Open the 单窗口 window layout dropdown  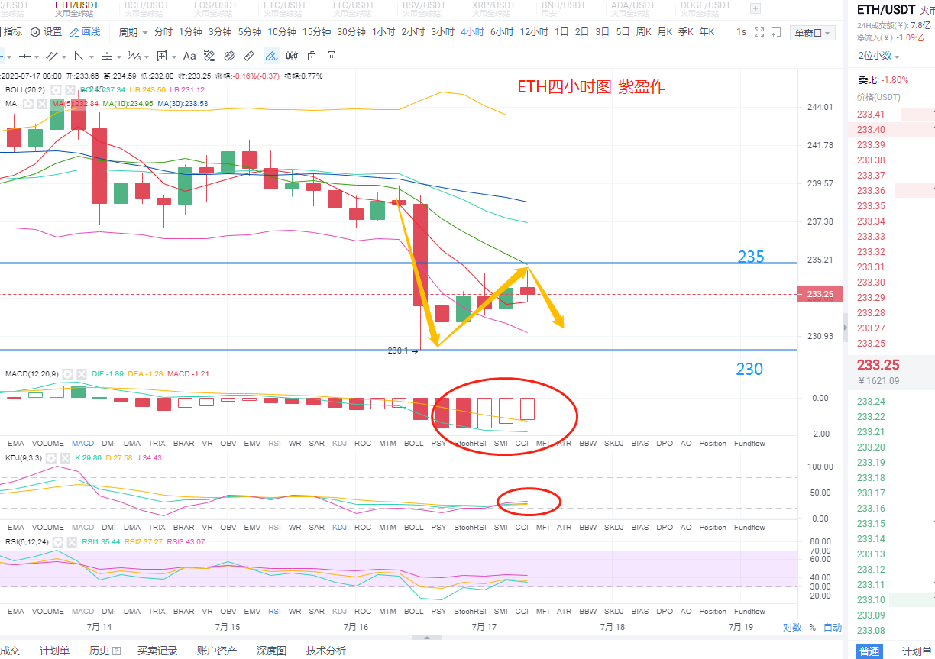813,33
